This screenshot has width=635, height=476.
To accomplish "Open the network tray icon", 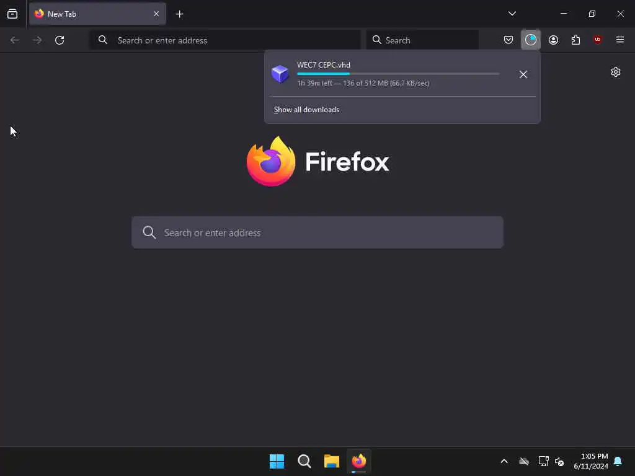I will (x=543, y=461).
